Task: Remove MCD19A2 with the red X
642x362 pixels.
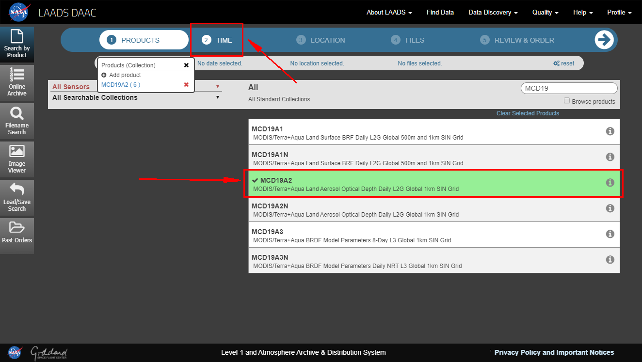Action: point(186,85)
